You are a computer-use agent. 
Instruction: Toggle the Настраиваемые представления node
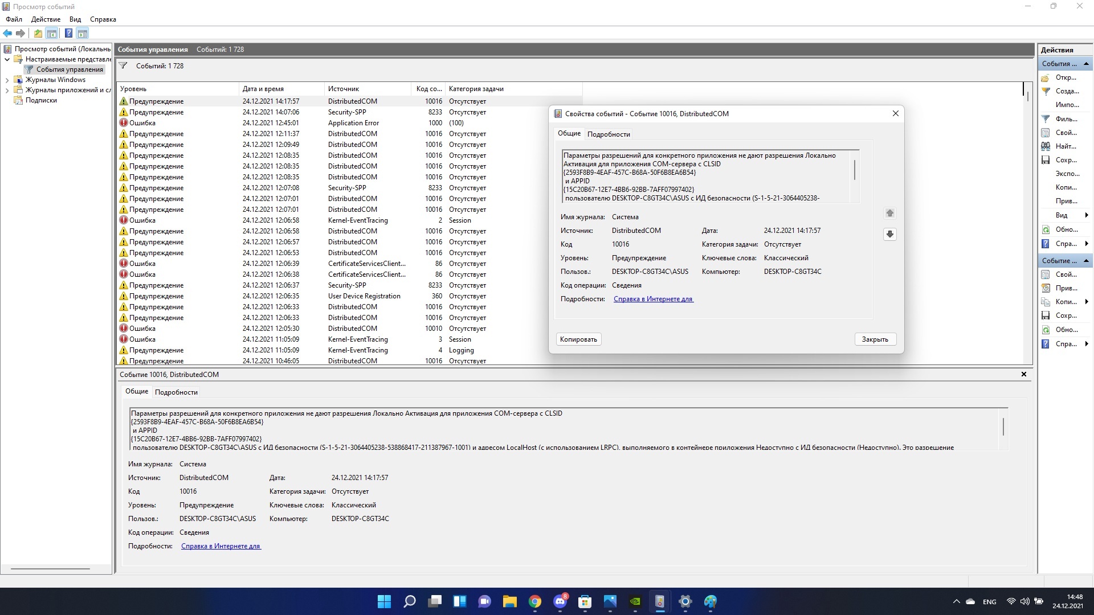pos(6,59)
